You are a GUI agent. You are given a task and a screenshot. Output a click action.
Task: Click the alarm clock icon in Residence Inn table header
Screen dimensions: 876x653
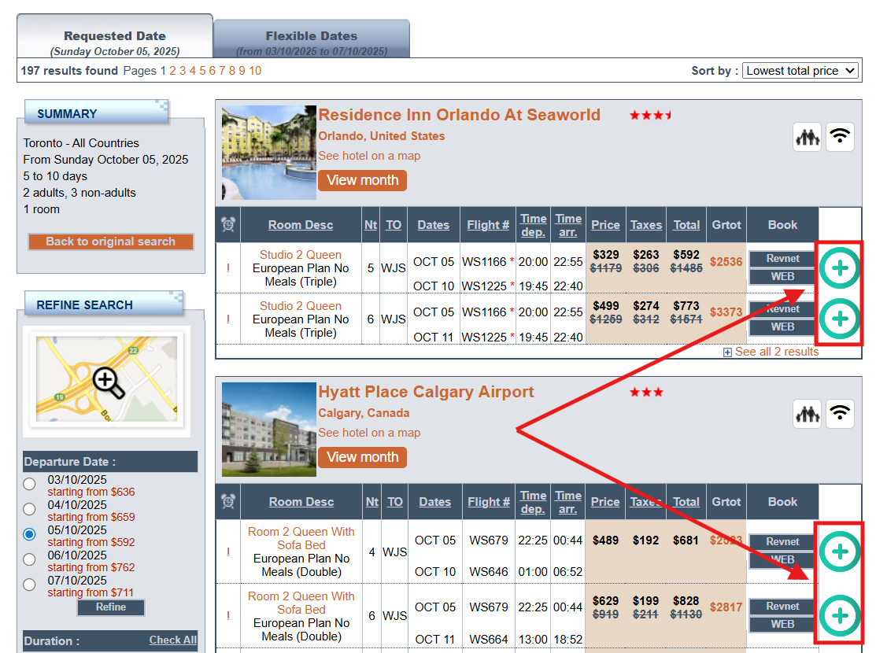[x=228, y=225]
